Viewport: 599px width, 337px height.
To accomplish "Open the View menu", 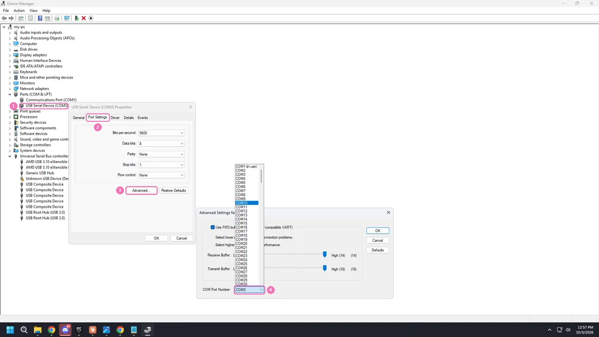I will (33, 10).
